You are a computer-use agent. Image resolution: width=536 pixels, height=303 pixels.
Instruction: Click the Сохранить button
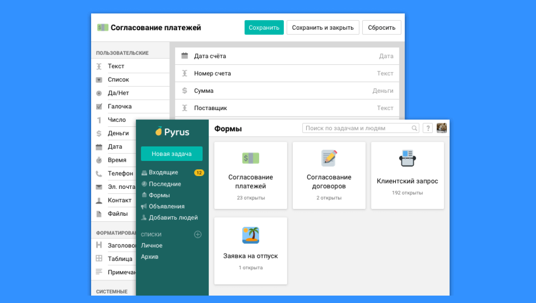264,28
